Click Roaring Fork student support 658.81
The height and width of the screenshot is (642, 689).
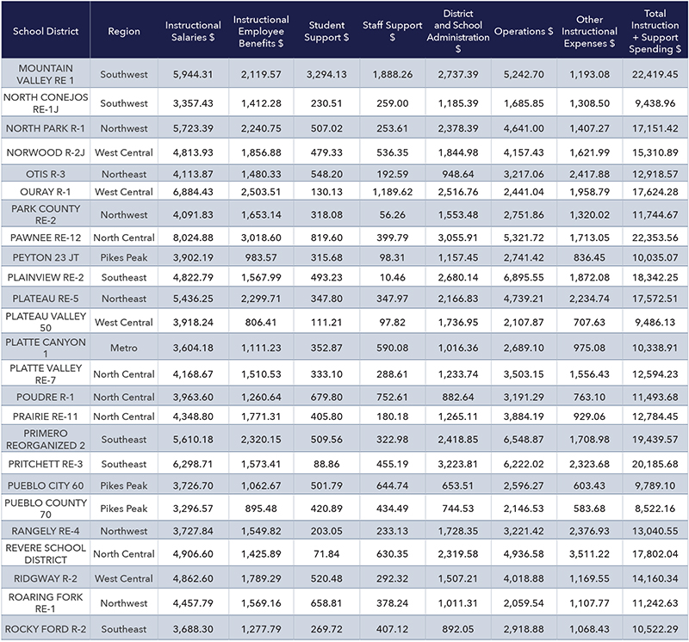pos(326,603)
